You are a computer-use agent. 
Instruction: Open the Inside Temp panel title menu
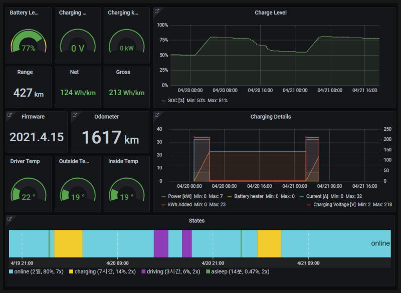click(x=123, y=161)
